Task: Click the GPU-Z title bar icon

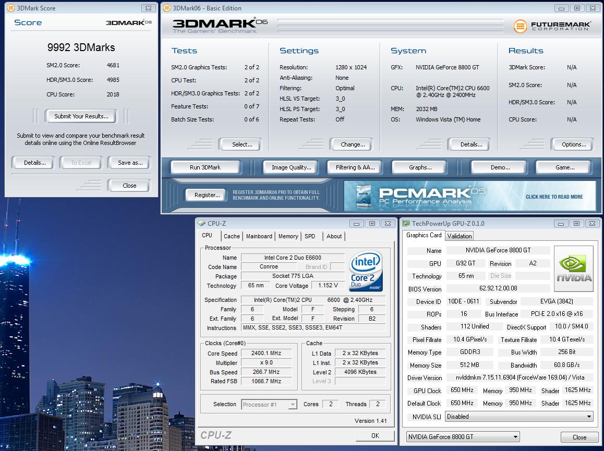Action: [406, 223]
